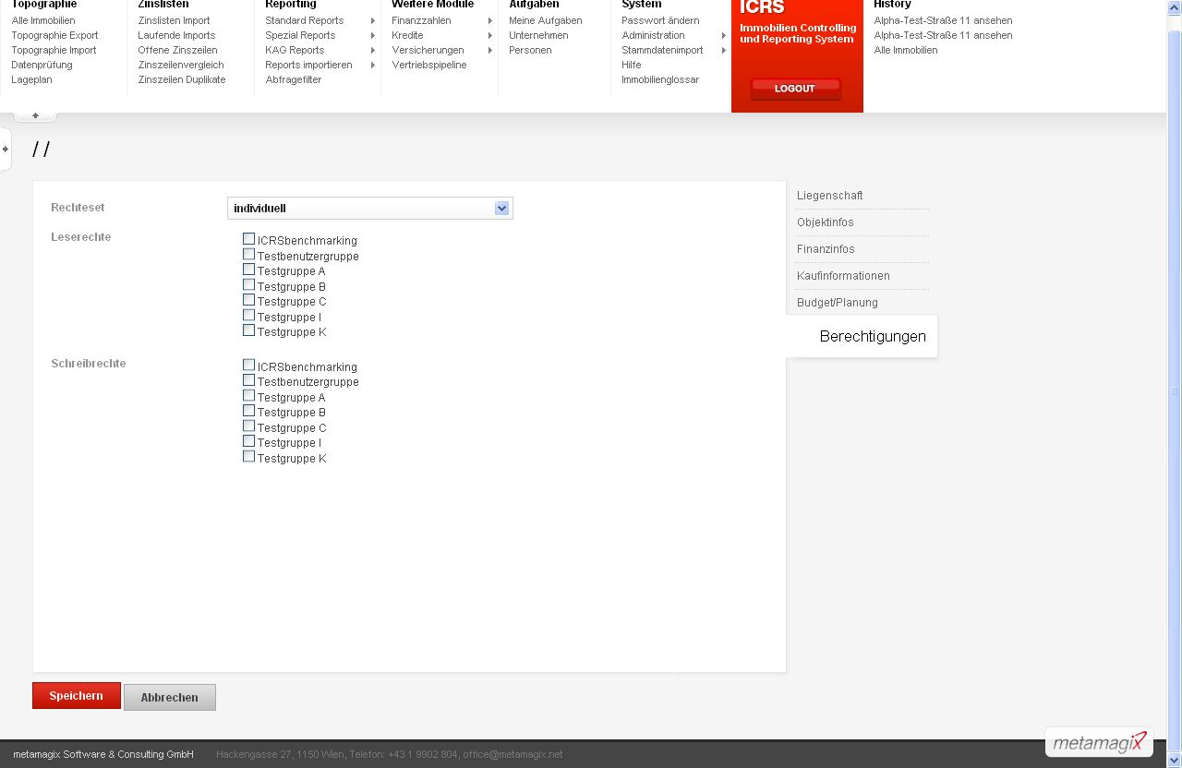
Task: Check Leserechte Testgruppe I box
Action: [248, 315]
